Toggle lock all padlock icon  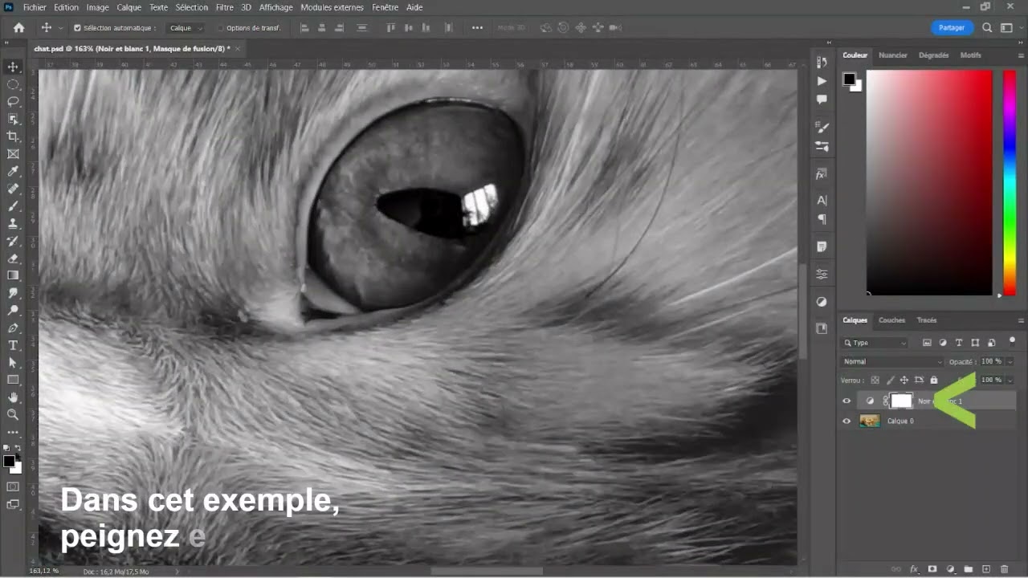933,380
